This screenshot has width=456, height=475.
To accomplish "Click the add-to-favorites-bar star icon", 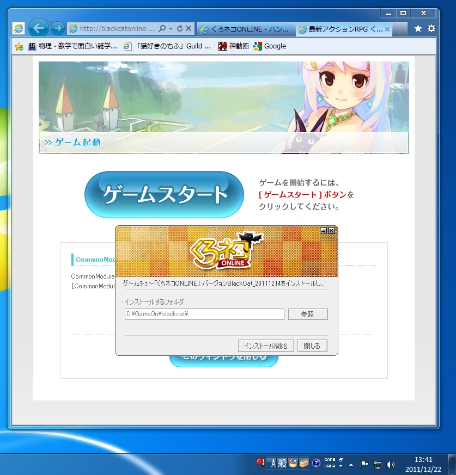I will tap(19, 46).
